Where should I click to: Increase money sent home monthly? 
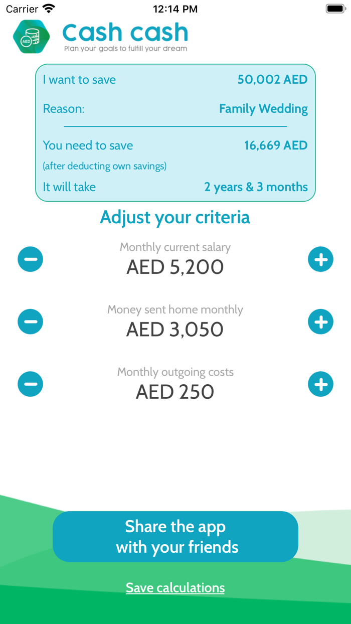tap(320, 322)
